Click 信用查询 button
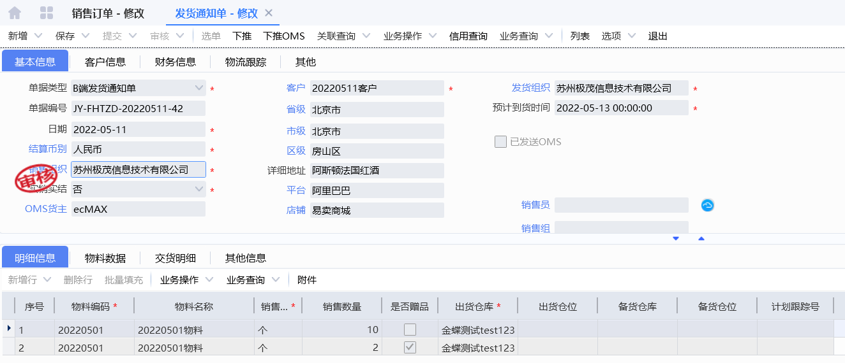 (468, 36)
